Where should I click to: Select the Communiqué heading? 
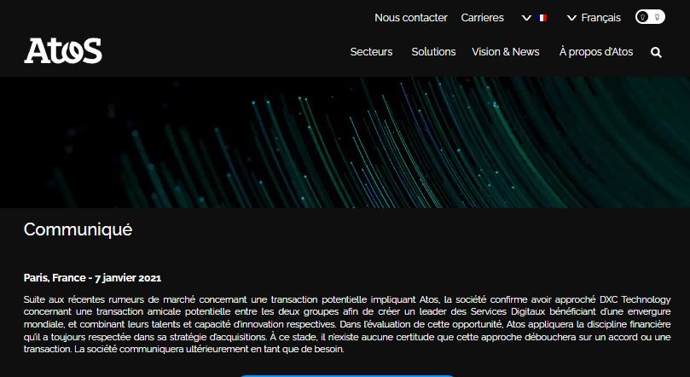[x=78, y=229]
